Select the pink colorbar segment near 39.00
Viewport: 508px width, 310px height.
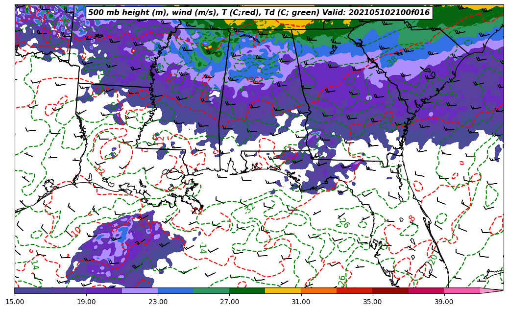point(462,290)
